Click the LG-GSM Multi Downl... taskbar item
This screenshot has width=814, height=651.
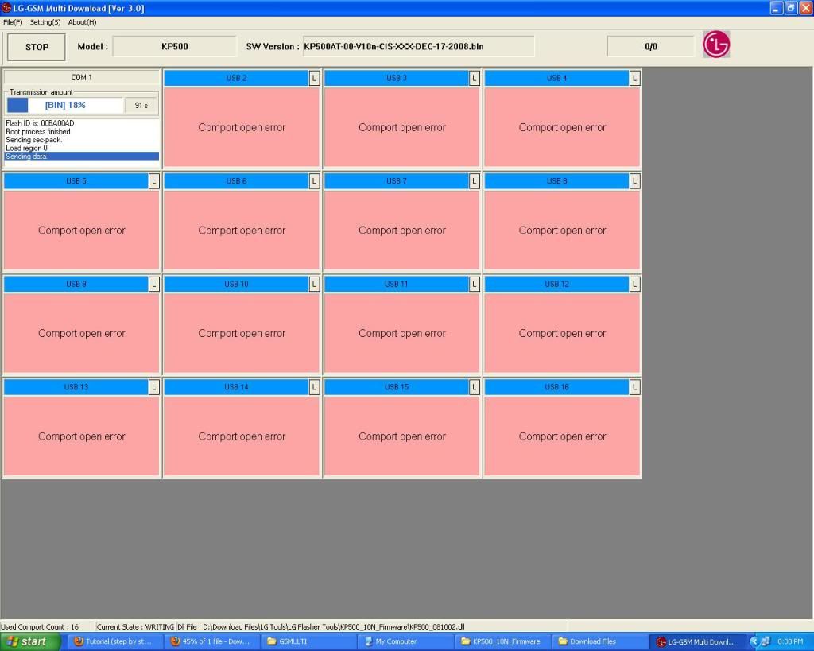(x=697, y=641)
